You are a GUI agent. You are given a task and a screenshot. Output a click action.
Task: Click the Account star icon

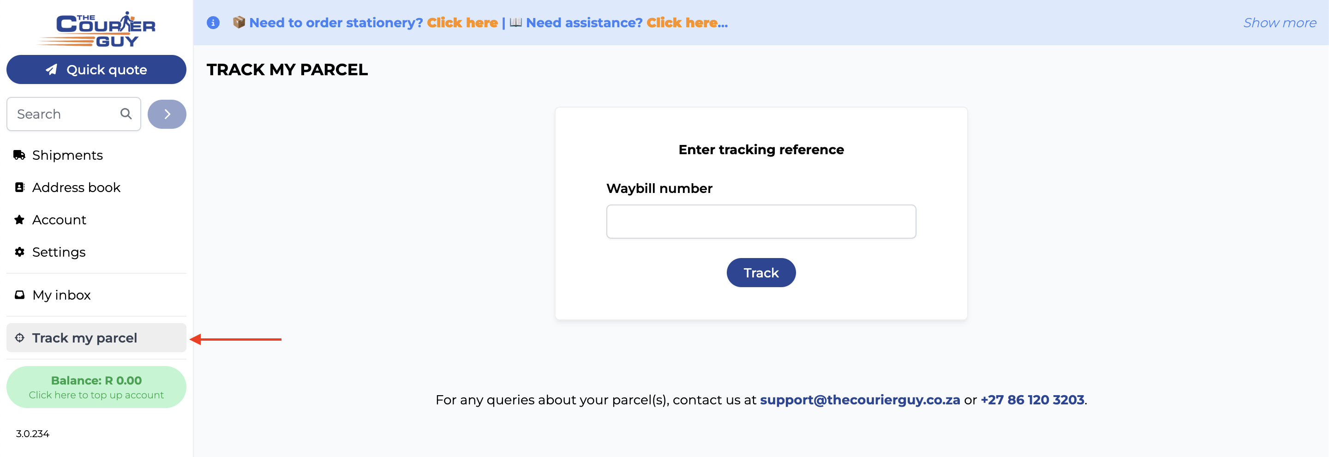coord(19,220)
